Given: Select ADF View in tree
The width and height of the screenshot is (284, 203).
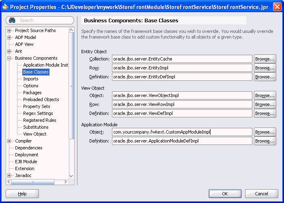Looking at the screenshot, I should pos(24,44).
